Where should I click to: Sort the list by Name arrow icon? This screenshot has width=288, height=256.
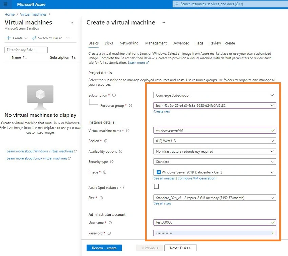[x=25, y=58]
